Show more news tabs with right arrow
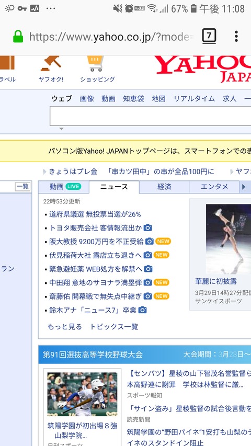Viewport: 251px width, 446px height. [244, 187]
